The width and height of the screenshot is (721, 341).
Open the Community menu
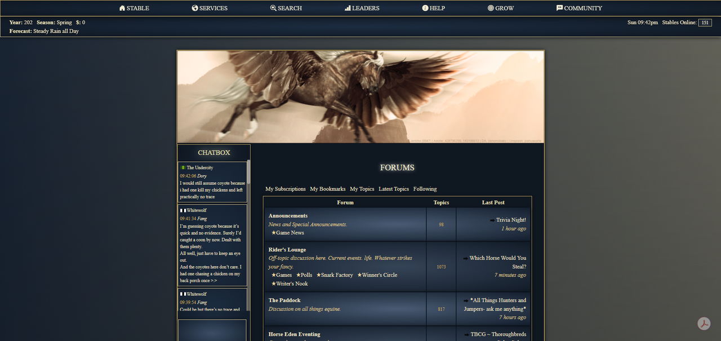click(x=579, y=8)
